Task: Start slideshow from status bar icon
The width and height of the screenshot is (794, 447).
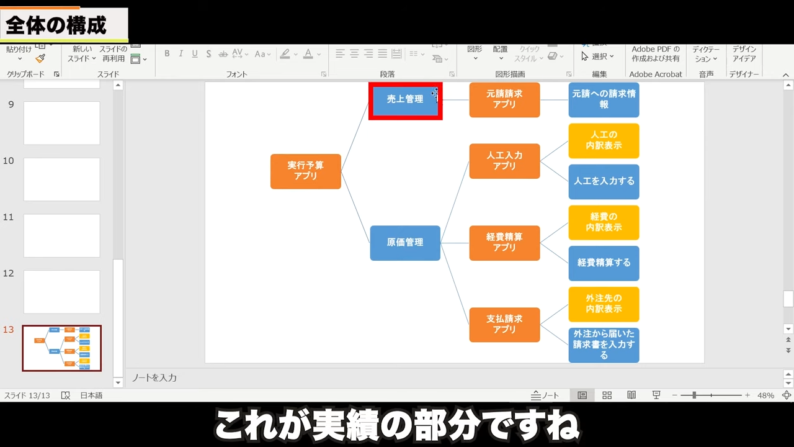Action: (x=656, y=395)
